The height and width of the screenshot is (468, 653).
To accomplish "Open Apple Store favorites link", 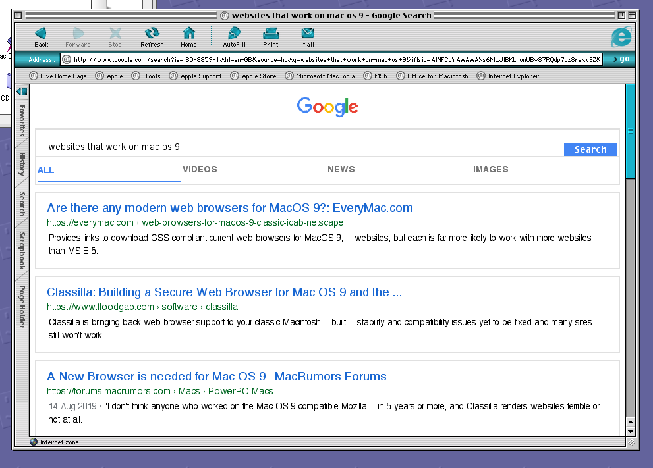I will tap(253, 76).
